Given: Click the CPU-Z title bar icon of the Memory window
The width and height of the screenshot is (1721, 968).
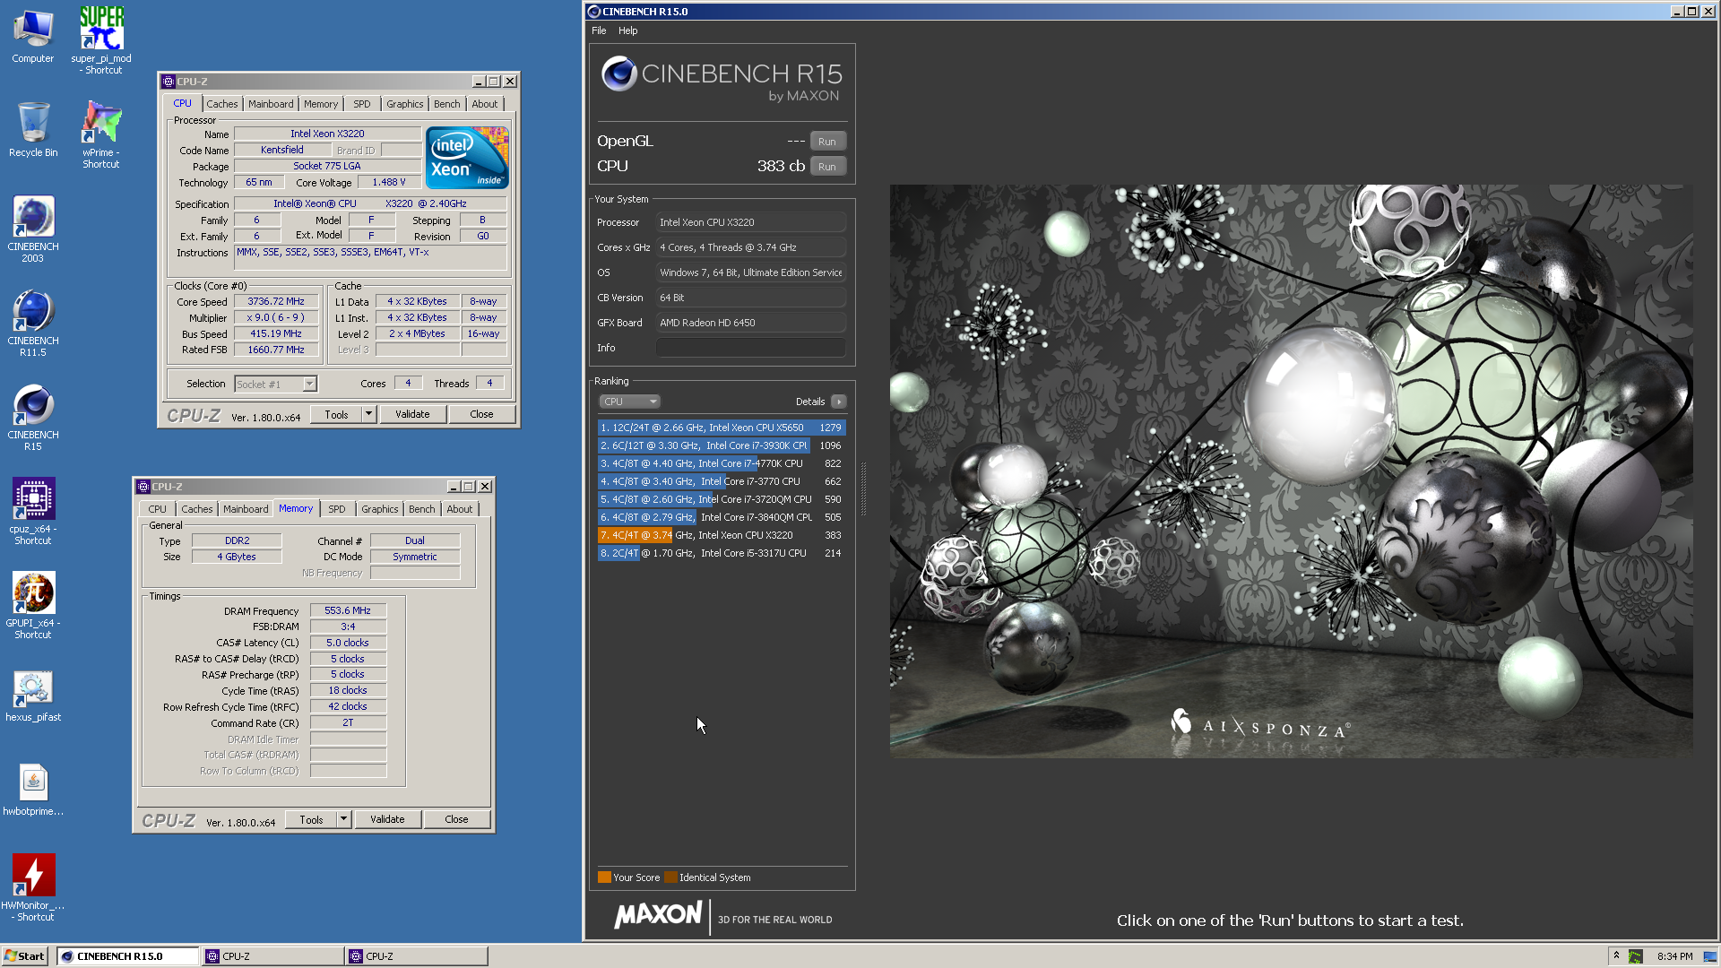Looking at the screenshot, I should click(143, 487).
